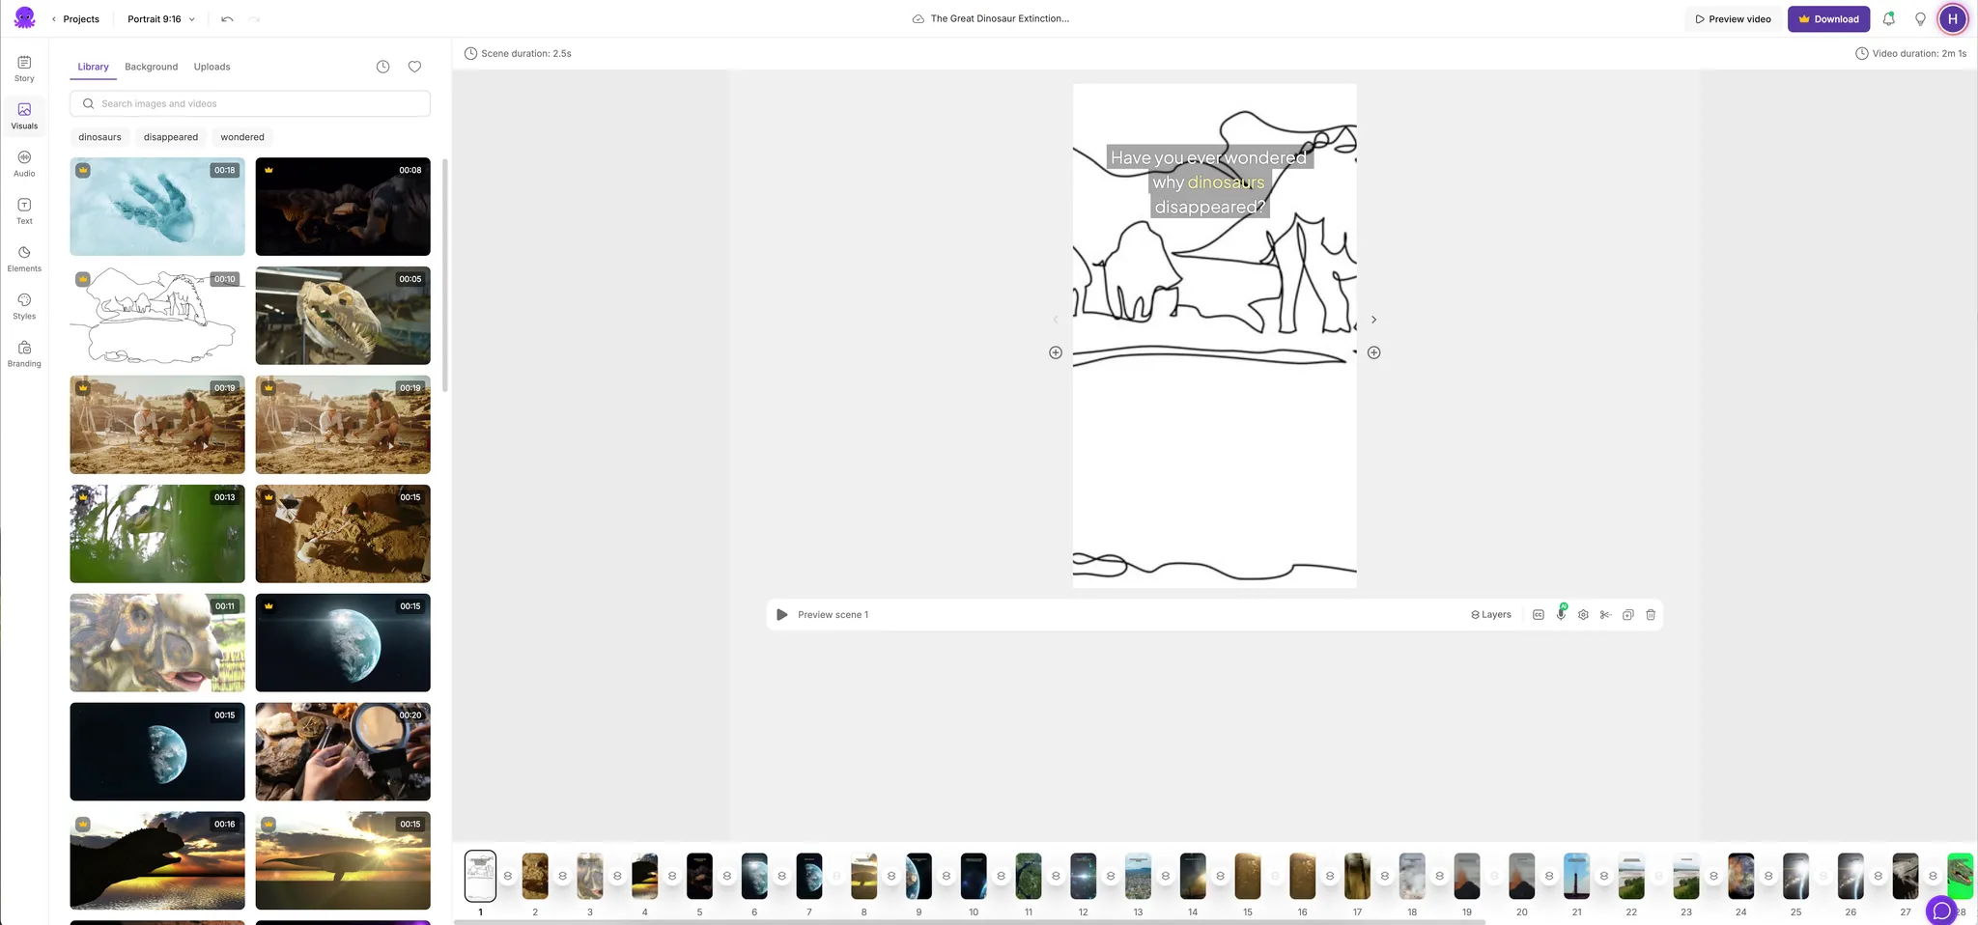Viewport: 1978px width, 925px height.
Task: Select scene 10 in the timeline
Action: [974, 876]
